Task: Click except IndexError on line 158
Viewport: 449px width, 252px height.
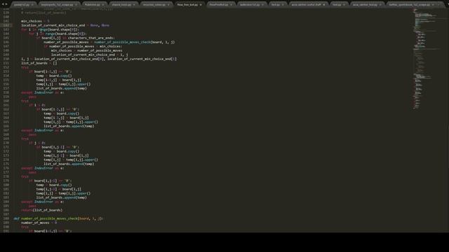Action: click(42, 92)
